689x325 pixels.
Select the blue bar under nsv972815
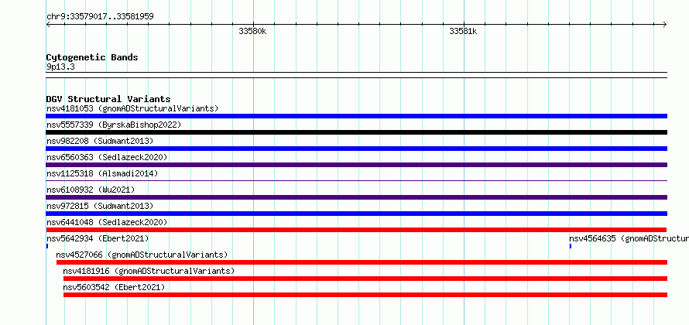(356, 214)
